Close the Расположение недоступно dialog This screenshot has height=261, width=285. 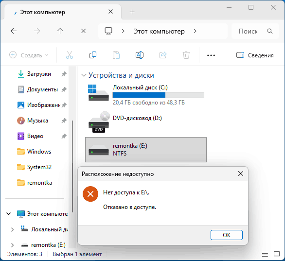[241, 174]
